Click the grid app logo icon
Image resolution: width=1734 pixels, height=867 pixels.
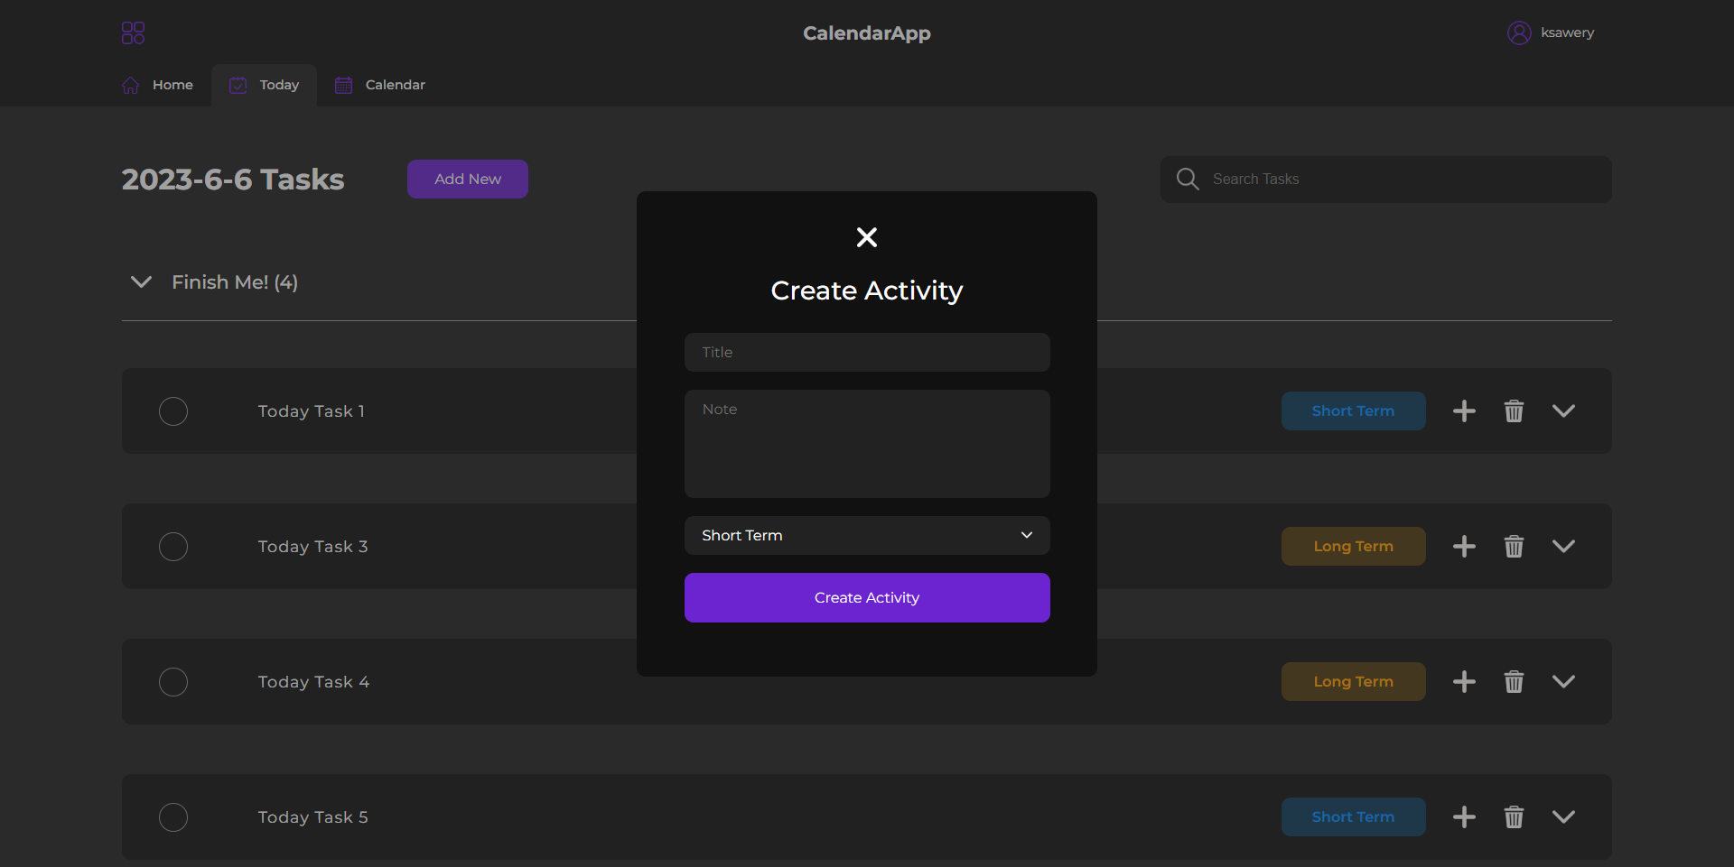(x=133, y=33)
